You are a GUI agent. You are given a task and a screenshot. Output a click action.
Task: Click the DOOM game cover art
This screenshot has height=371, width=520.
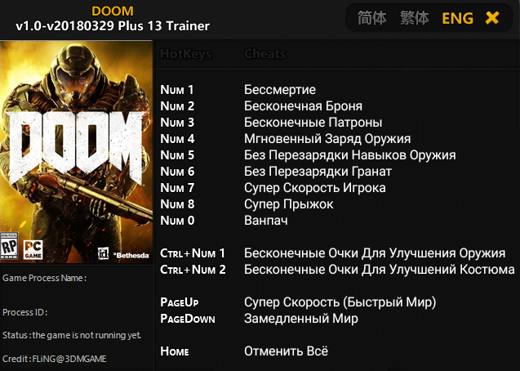[76, 152]
